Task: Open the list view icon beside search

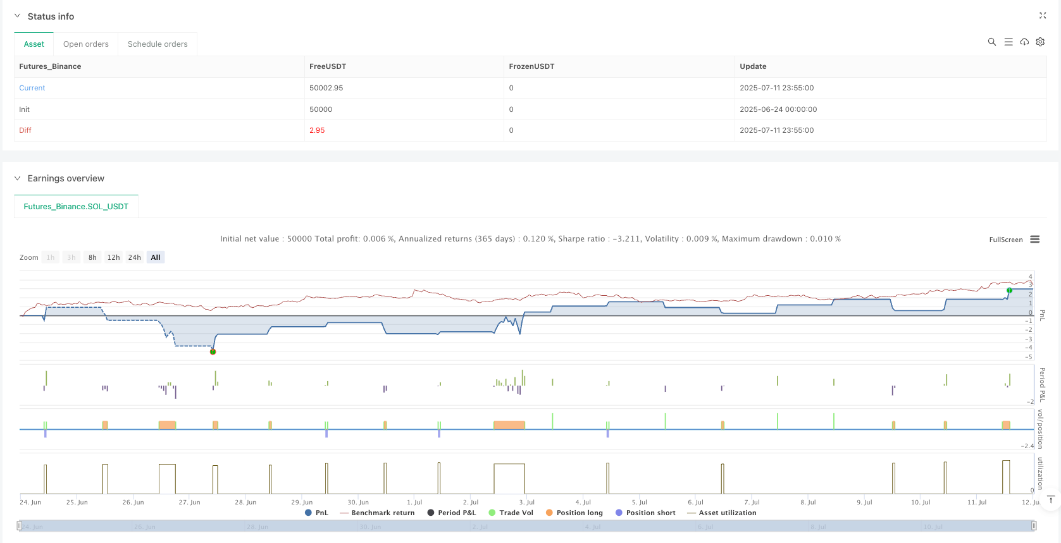Action: 1008,42
